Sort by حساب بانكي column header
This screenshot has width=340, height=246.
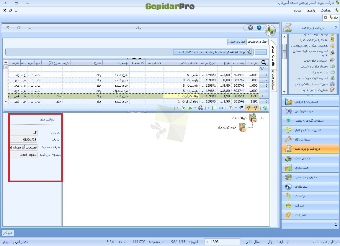[181, 63]
